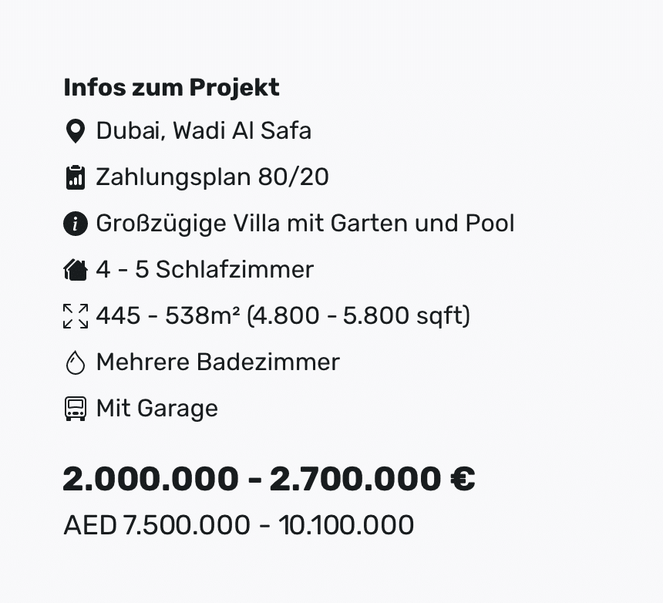Image resolution: width=663 pixels, height=603 pixels.
Task: Click the Infos zum Projekt heading
Action: [171, 88]
